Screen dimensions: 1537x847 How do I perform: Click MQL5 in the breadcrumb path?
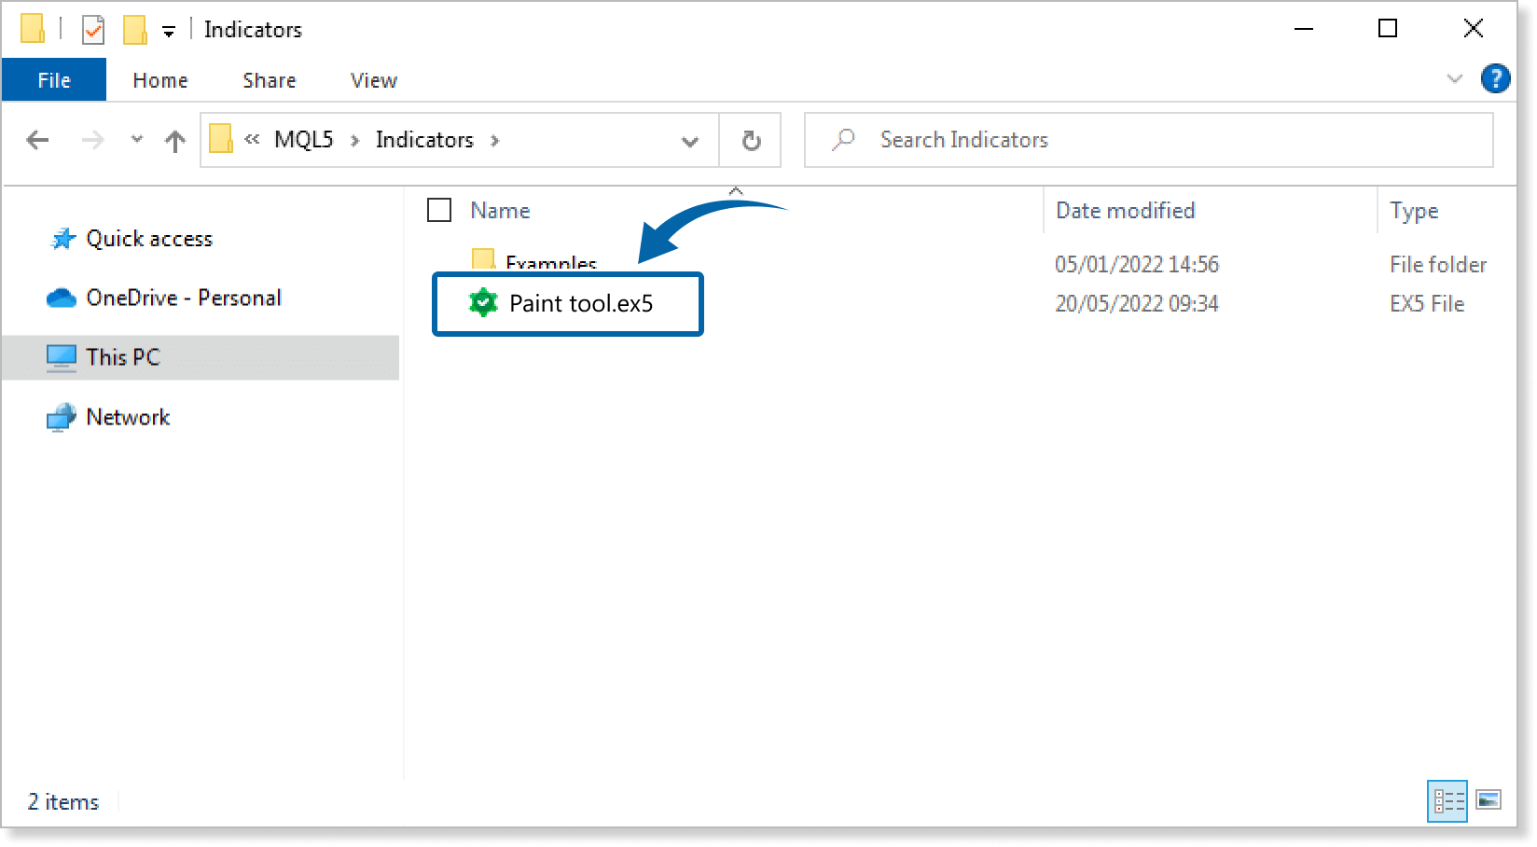click(x=303, y=140)
